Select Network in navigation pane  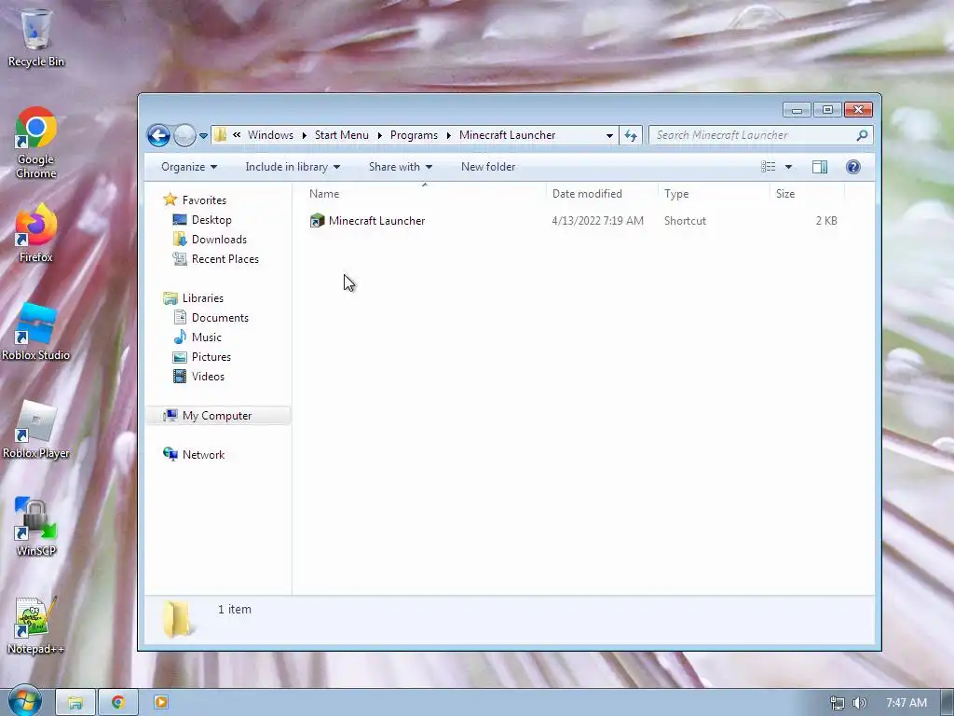click(203, 455)
